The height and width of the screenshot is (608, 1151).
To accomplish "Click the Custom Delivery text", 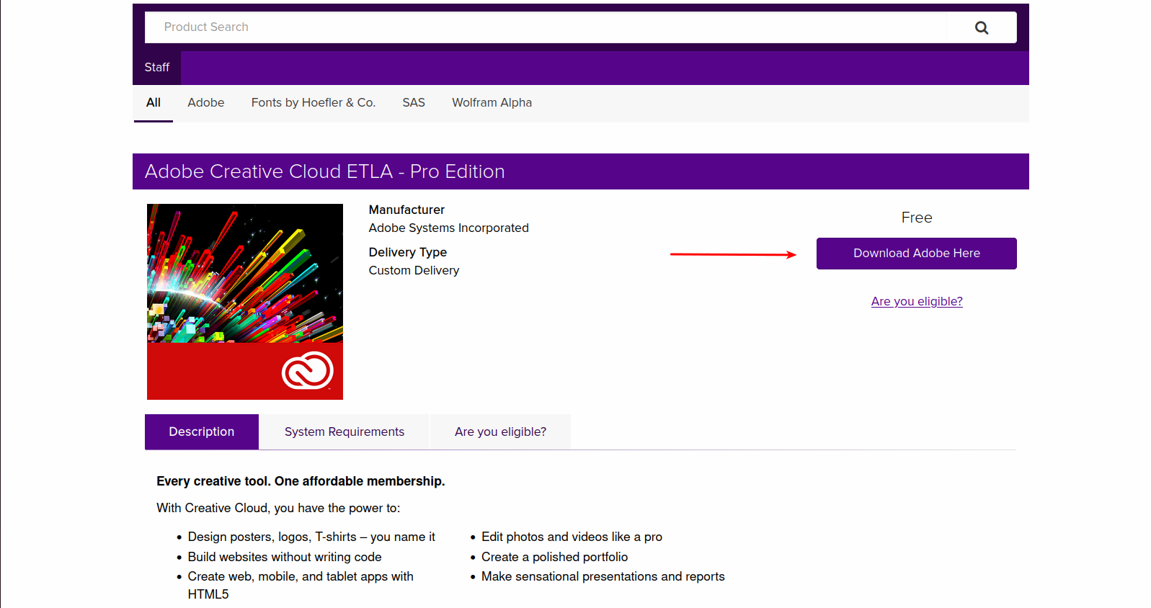I will pos(414,271).
